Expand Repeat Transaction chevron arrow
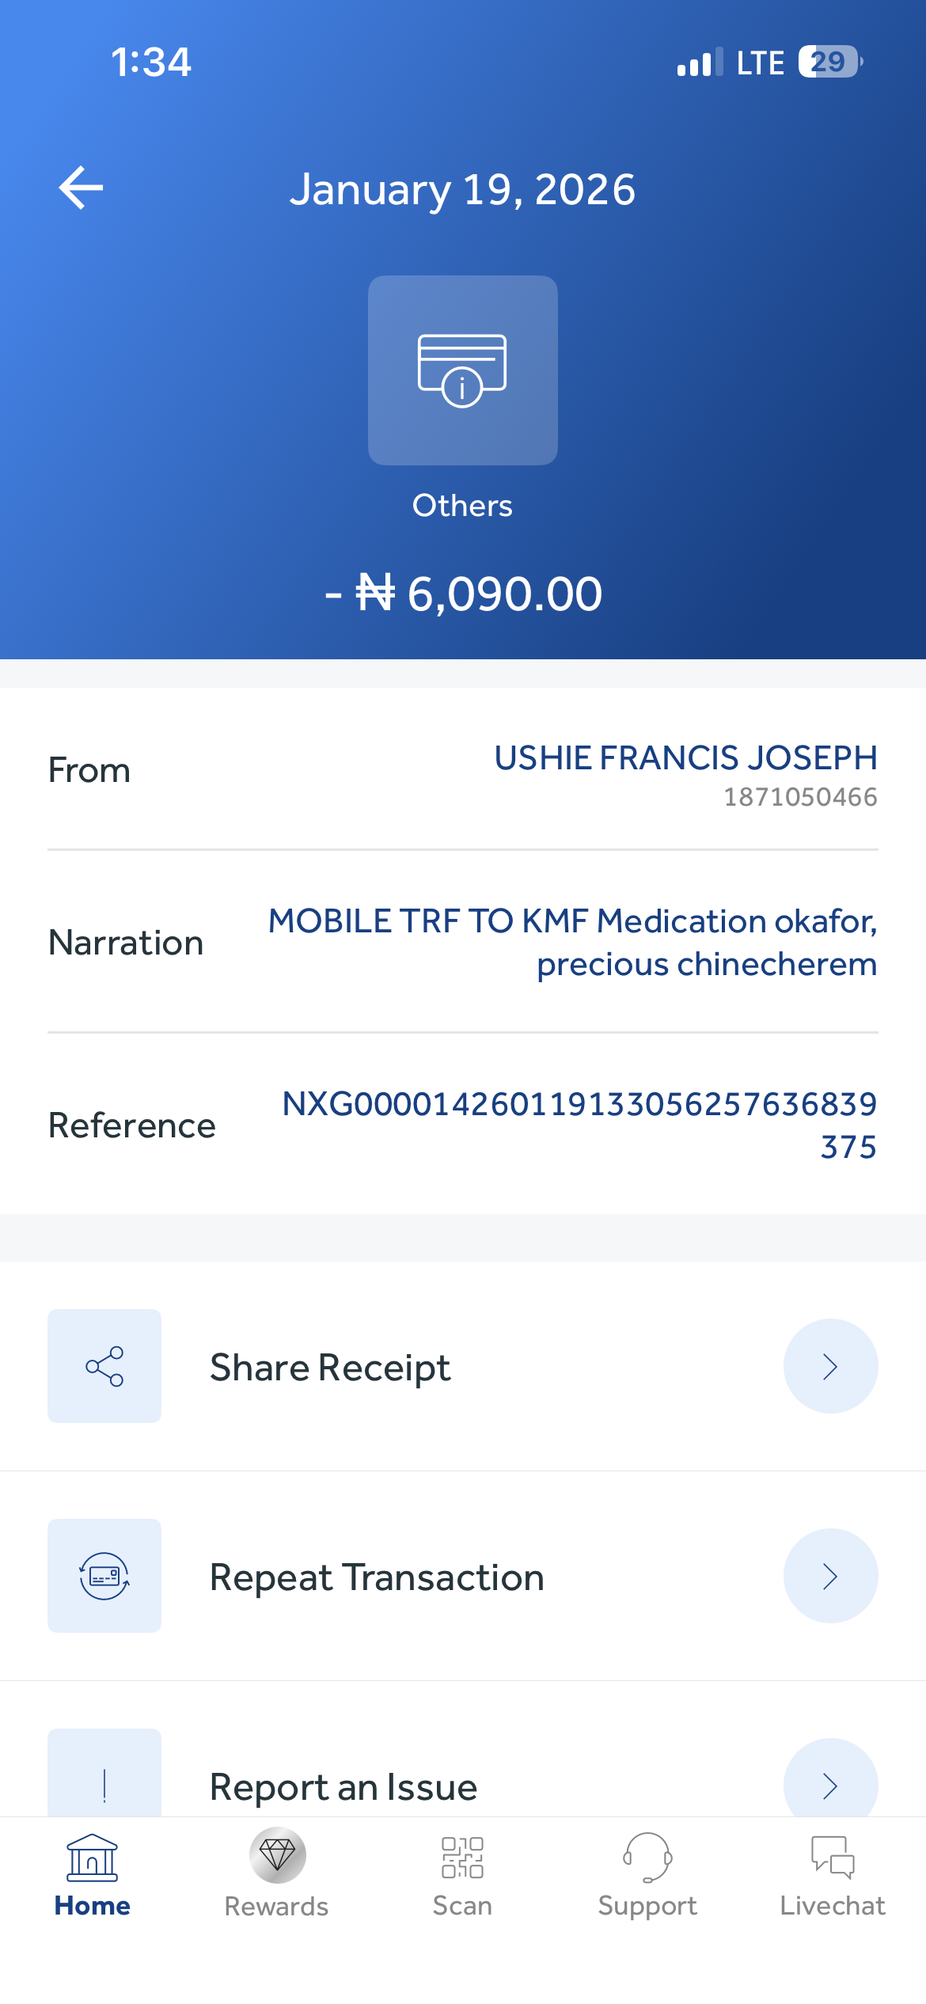 point(830,1576)
